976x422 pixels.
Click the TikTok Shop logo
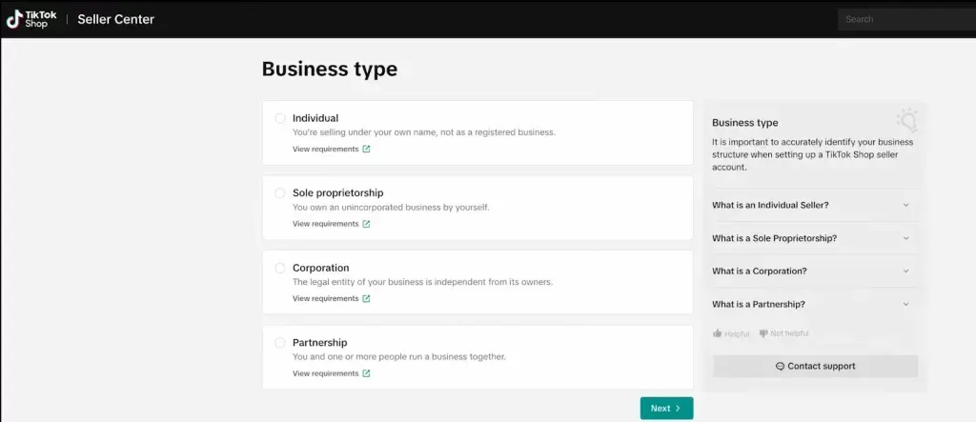[x=29, y=19]
